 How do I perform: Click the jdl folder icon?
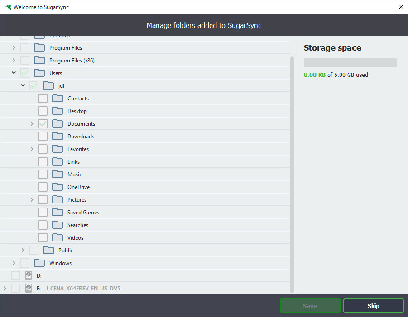click(48, 86)
